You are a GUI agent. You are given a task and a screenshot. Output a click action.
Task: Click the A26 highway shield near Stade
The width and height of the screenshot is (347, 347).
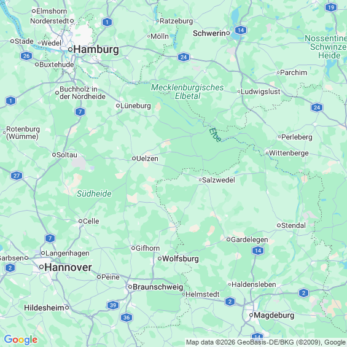click(x=26, y=56)
